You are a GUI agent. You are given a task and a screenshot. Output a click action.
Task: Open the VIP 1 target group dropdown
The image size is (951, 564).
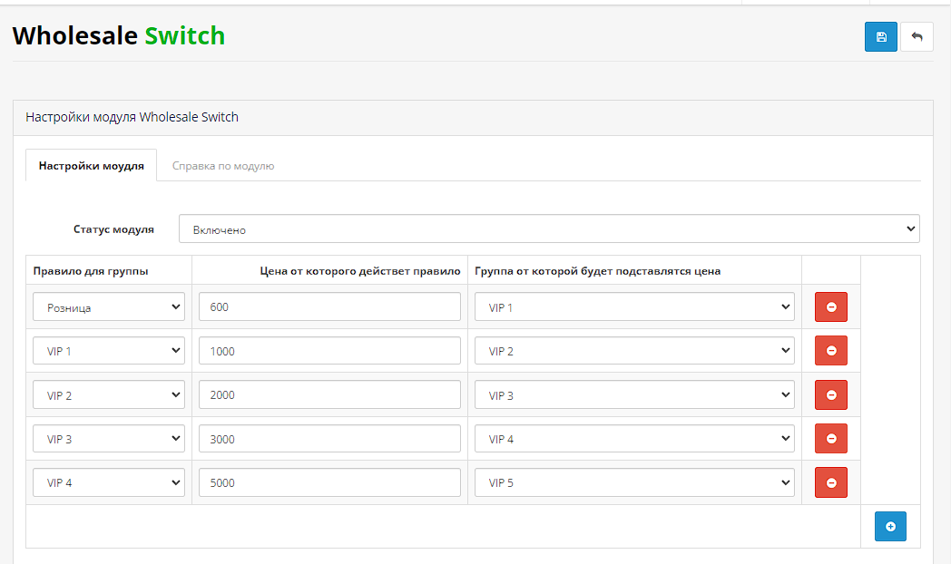point(633,307)
